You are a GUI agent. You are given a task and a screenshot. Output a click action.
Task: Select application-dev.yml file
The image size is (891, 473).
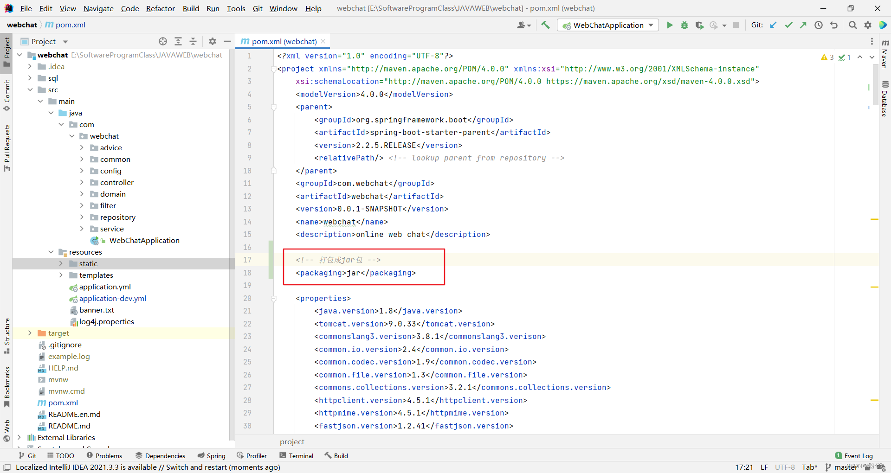112,298
